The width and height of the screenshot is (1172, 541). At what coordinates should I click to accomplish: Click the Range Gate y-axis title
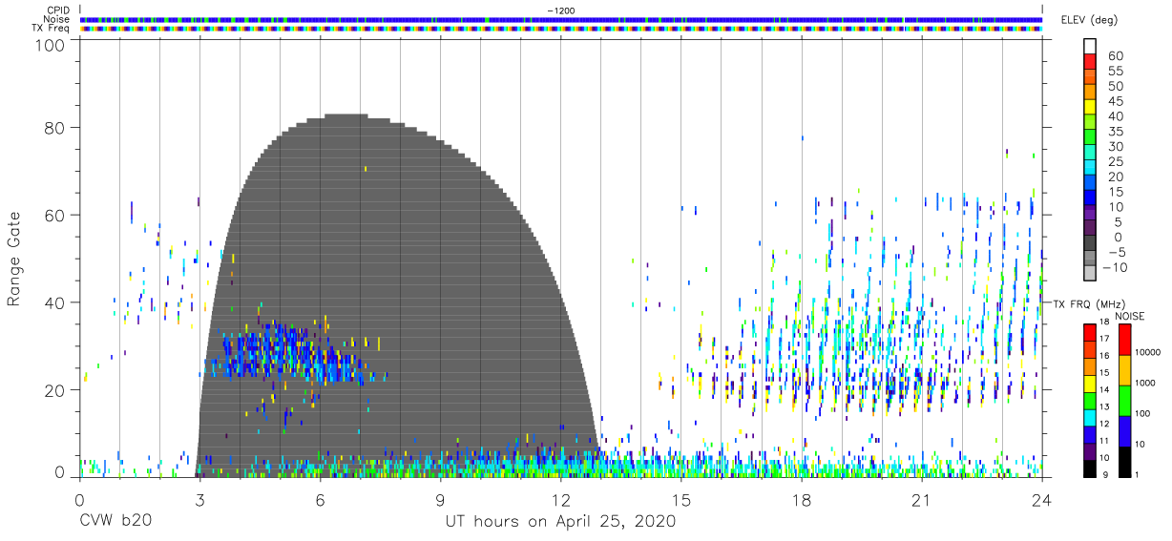[x=14, y=260]
